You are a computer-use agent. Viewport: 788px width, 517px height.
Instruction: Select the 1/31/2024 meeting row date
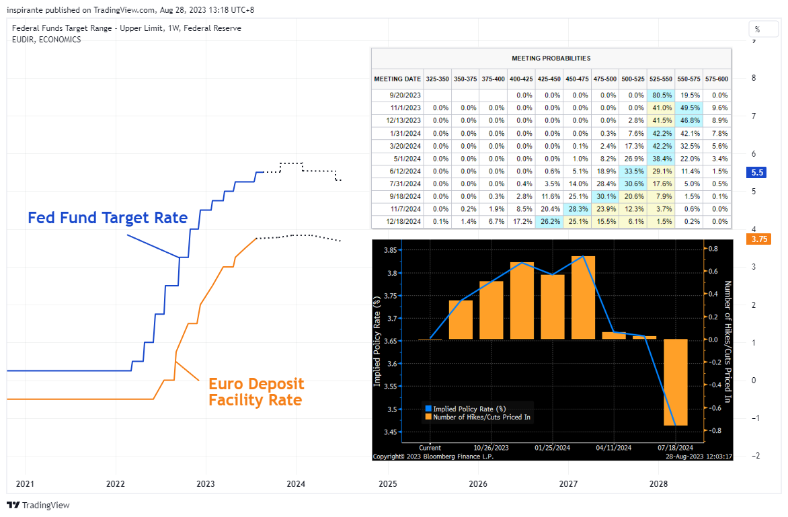point(405,133)
